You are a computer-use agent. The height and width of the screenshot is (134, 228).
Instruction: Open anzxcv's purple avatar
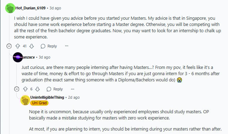coord(18,57)
